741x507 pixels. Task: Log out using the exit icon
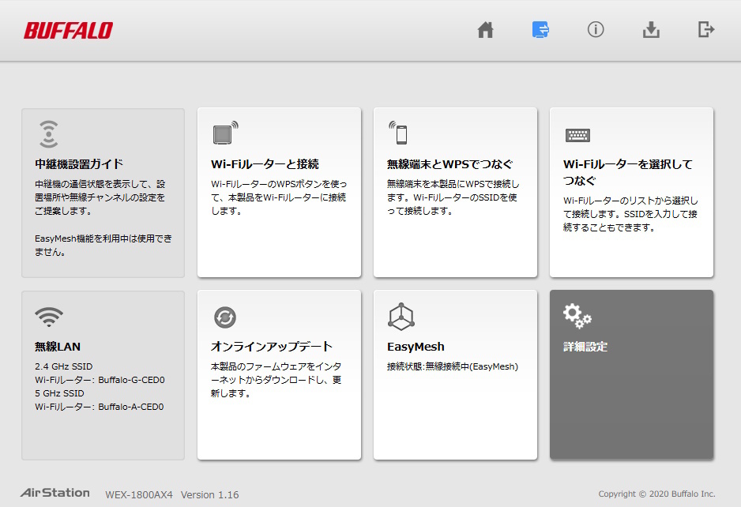click(706, 30)
